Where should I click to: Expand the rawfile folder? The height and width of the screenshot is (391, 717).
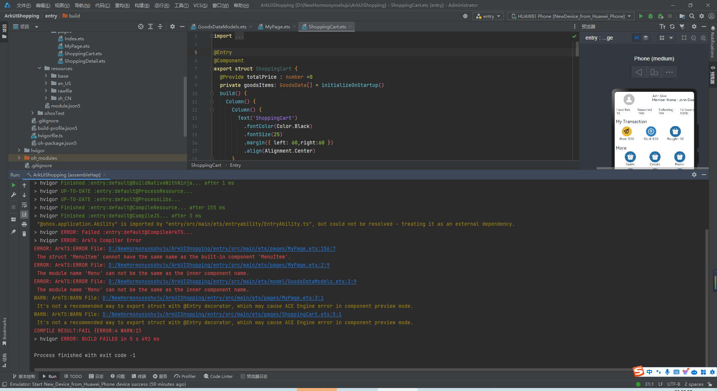46,91
